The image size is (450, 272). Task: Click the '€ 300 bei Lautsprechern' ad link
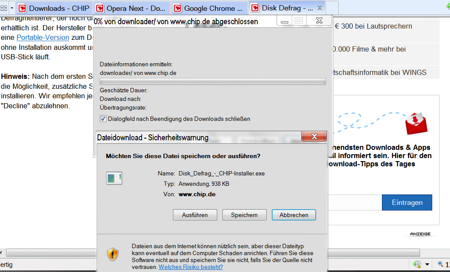pos(373,26)
